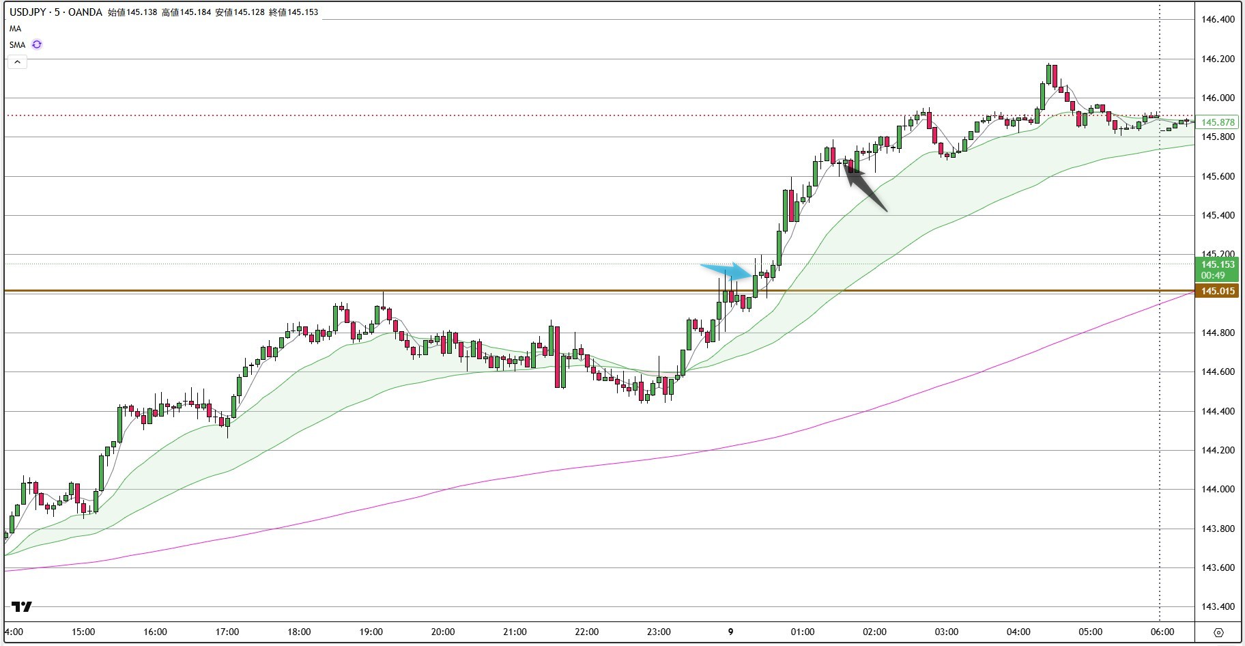The height and width of the screenshot is (646, 1245).
Task: Click the 00:49 candle countdown timer
Action: [x=1213, y=275]
